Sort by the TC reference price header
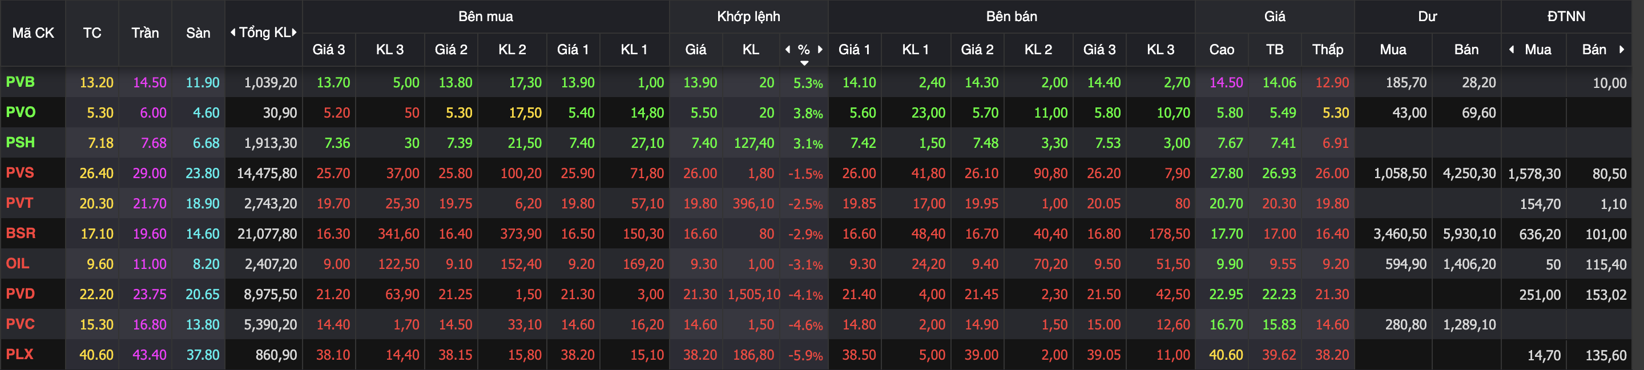The height and width of the screenshot is (370, 1644). (92, 33)
